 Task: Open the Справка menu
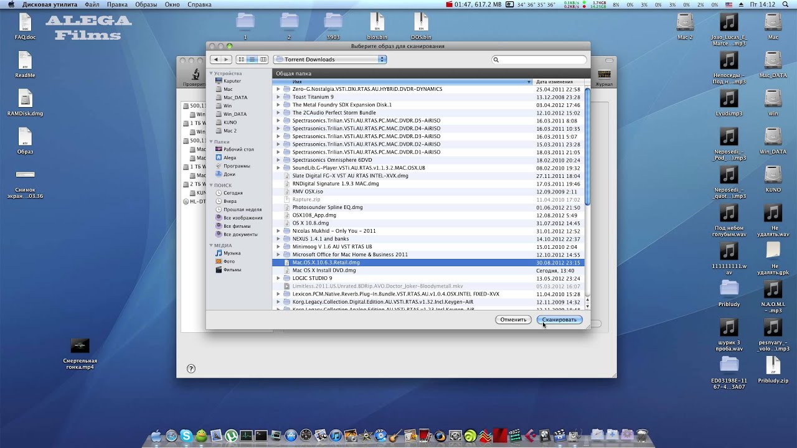click(199, 4)
